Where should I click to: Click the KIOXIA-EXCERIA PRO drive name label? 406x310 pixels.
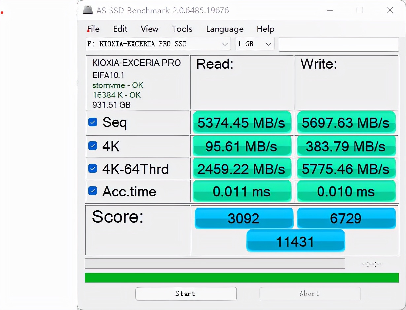pos(137,63)
